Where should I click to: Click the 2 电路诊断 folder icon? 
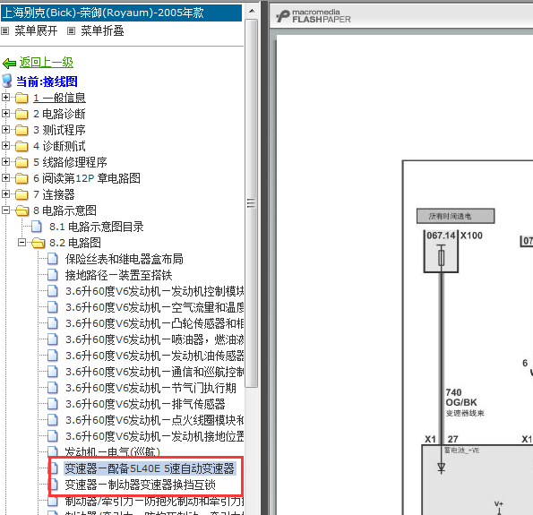coord(21,114)
